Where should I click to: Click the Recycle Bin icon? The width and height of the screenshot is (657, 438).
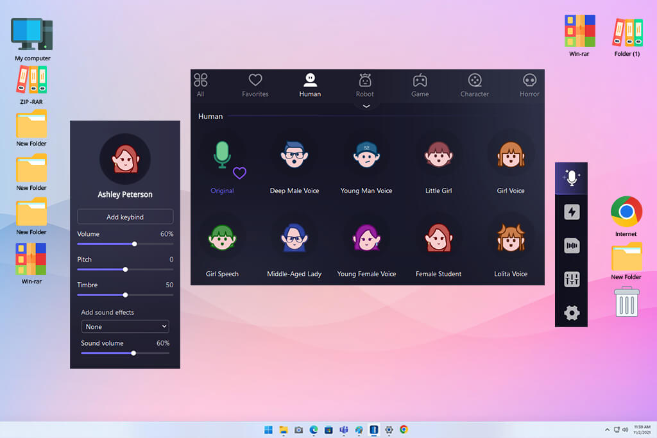tap(626, 301)
